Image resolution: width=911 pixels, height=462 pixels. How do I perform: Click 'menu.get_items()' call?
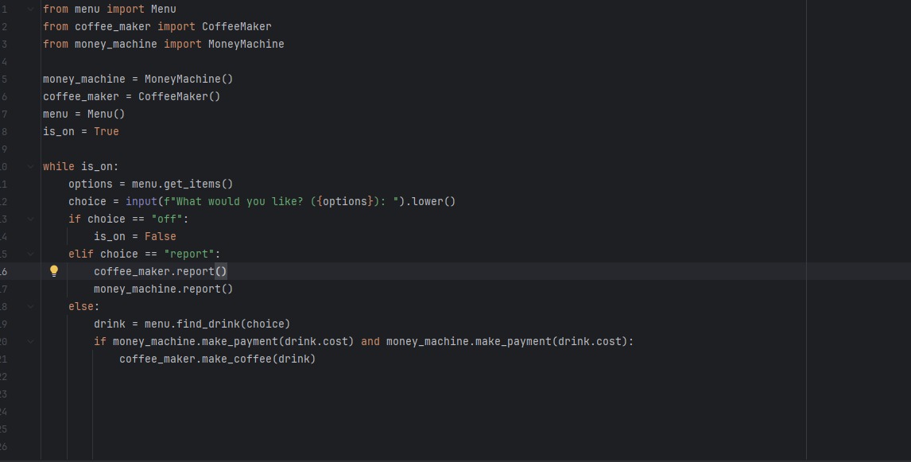pyautogui.click(x=182, y=184)
